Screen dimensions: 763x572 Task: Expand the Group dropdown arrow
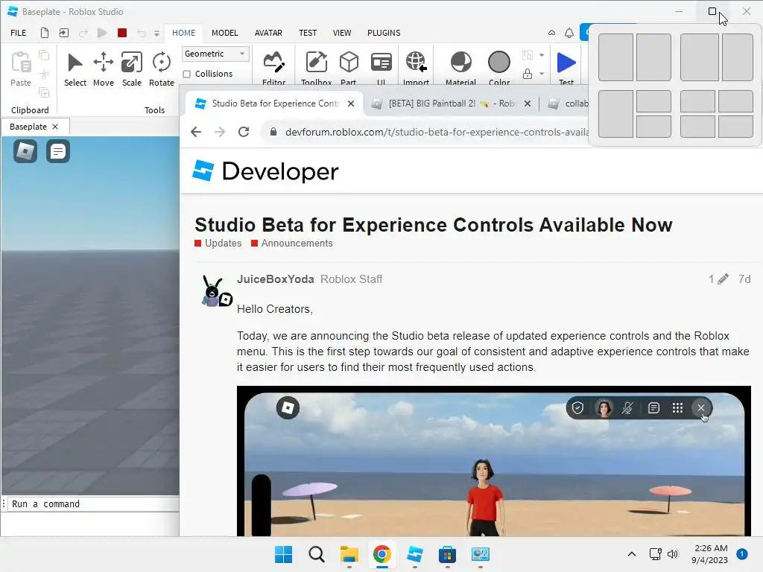point(542,55)
